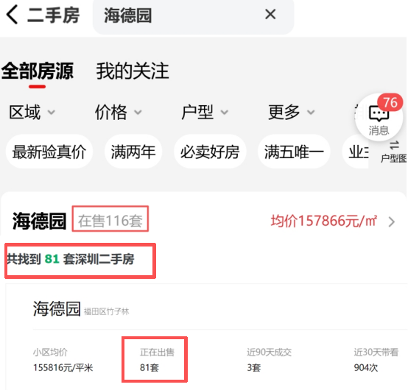This screenshot has width=408, height=390.
Task: Open 海德园 福田区竹子林 card title
Action: tap(57, 308)
